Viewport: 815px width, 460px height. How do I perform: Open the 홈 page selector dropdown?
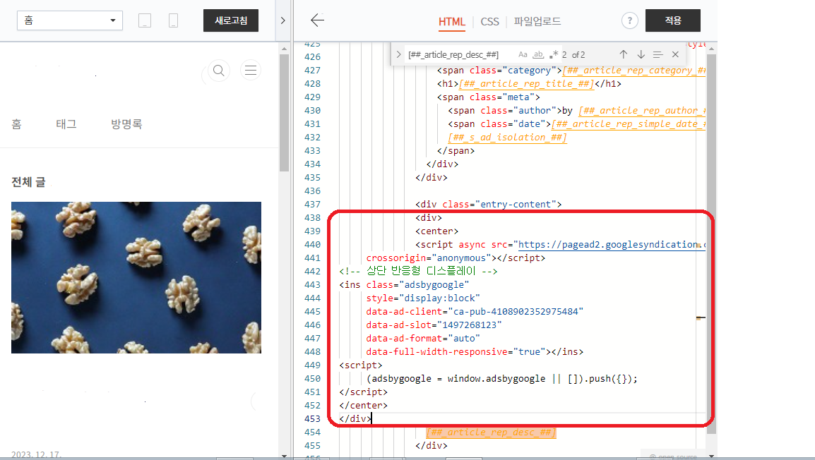coord(70,20)
